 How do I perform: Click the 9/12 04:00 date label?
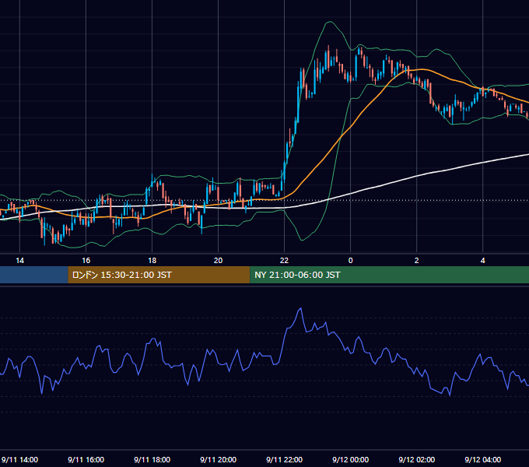pyautogui.click(x=483, y=459)
